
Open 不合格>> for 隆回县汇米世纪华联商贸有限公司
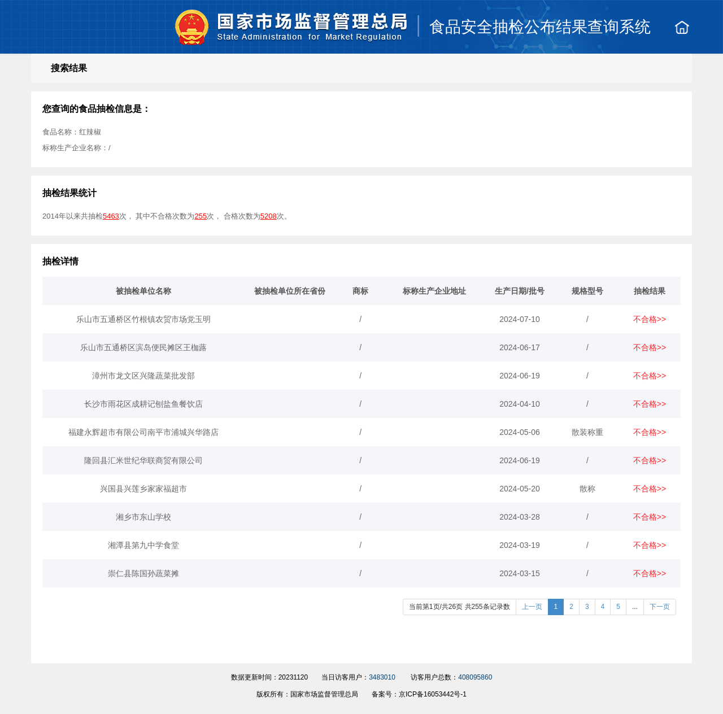pyautogui.click(x=650, y=461)
